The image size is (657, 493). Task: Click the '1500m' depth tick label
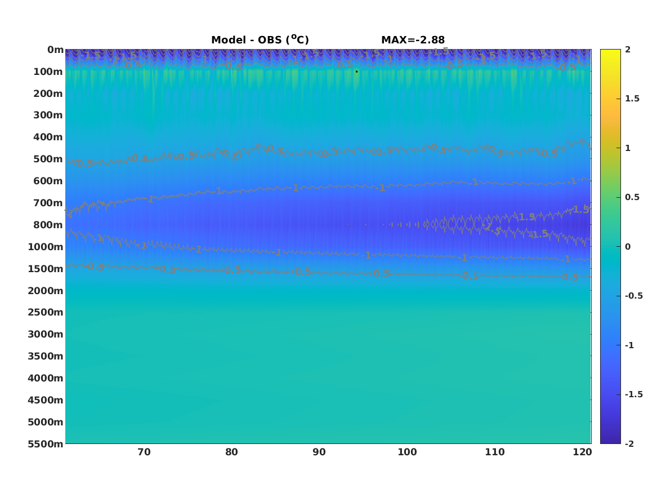(45, 269)
